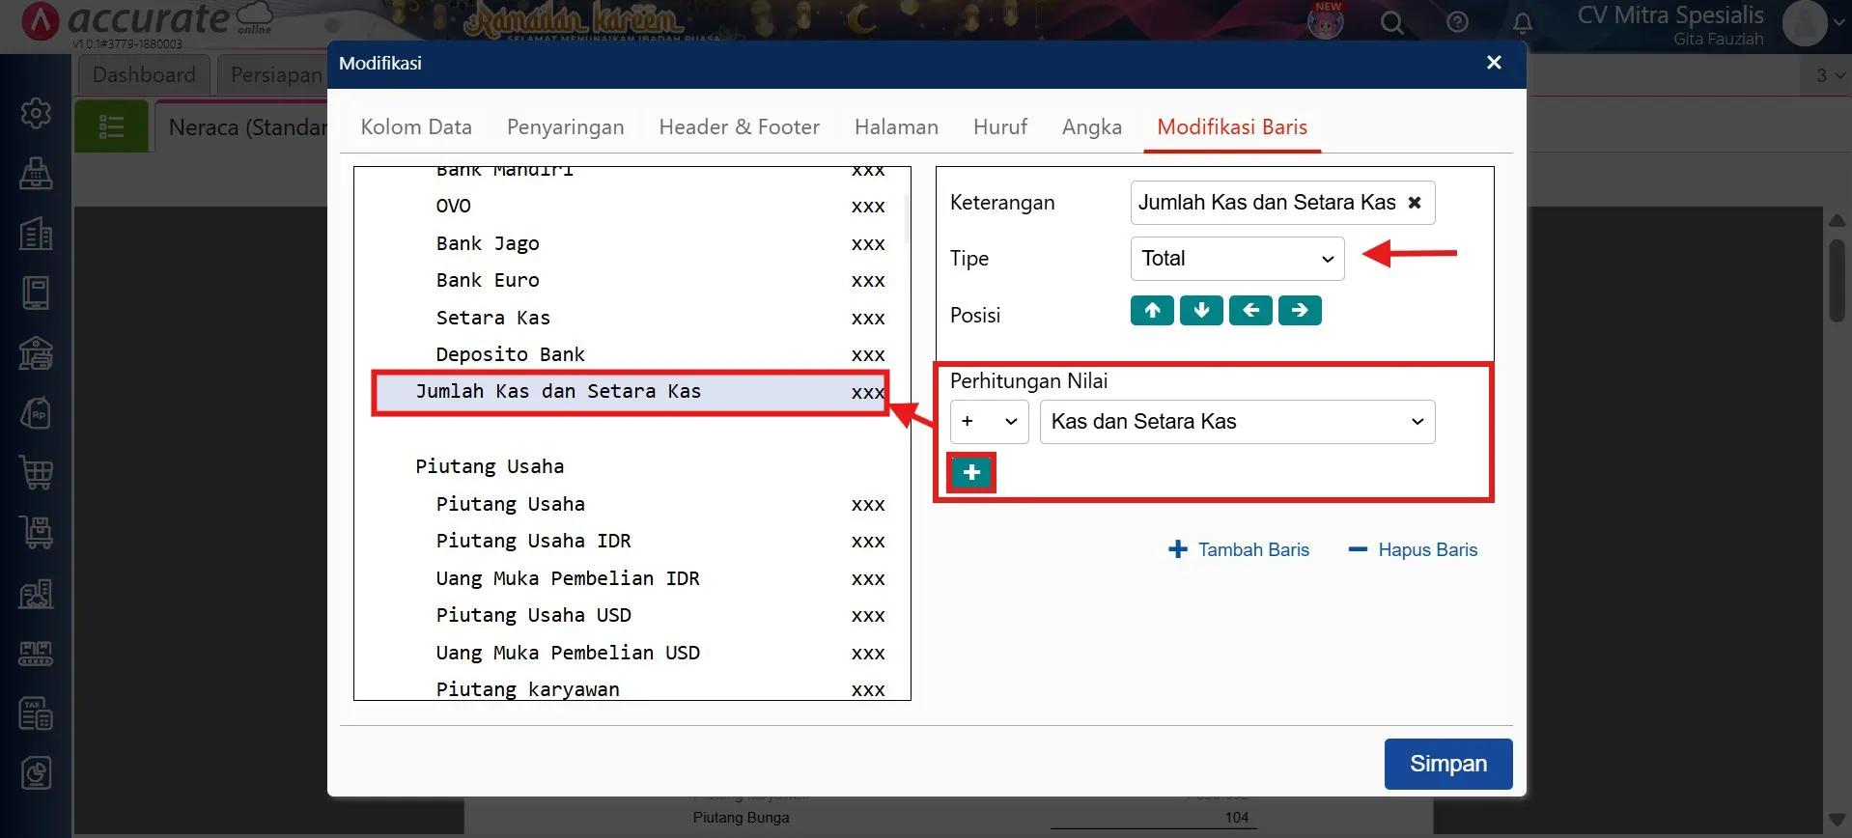The height and width of the screenshot is (838, 1852).
Task: Click the move down position arrow
Action: [1201, 311]
